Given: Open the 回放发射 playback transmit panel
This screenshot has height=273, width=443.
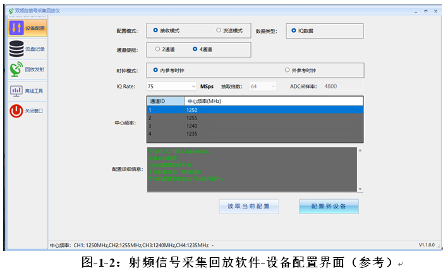Looking at the screenshot, I should point(26,70).
